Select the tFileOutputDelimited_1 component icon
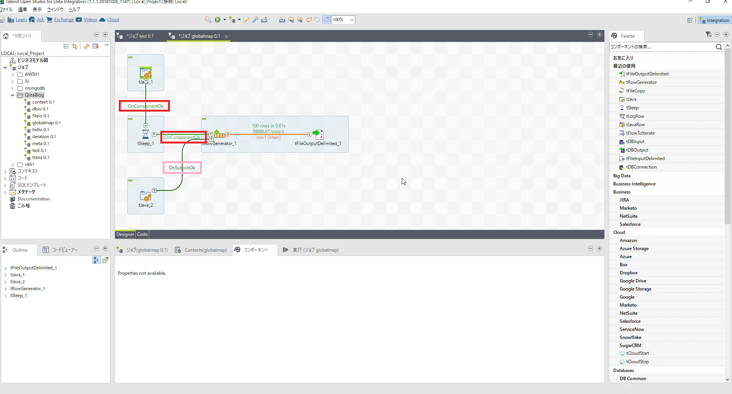Viewport: 732px width, 394px height. point(318,134)
